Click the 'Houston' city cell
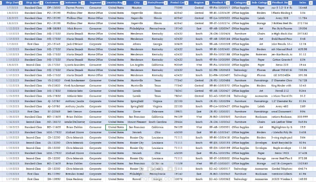This screenshot has height=182, width=316. pyautogui.click(x=137, y=8)
